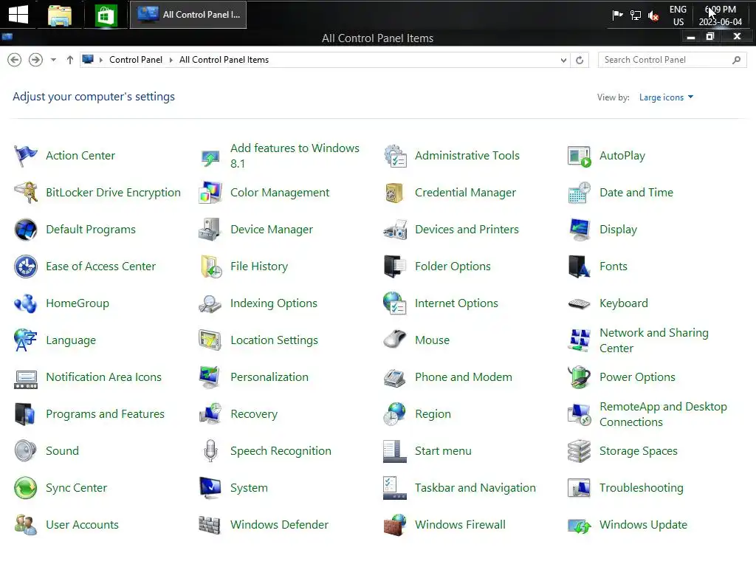Image resolution: width=756 pixels, height=567 pixels.
Task: Click the Troubleshooting link
Action: [642, 488]
